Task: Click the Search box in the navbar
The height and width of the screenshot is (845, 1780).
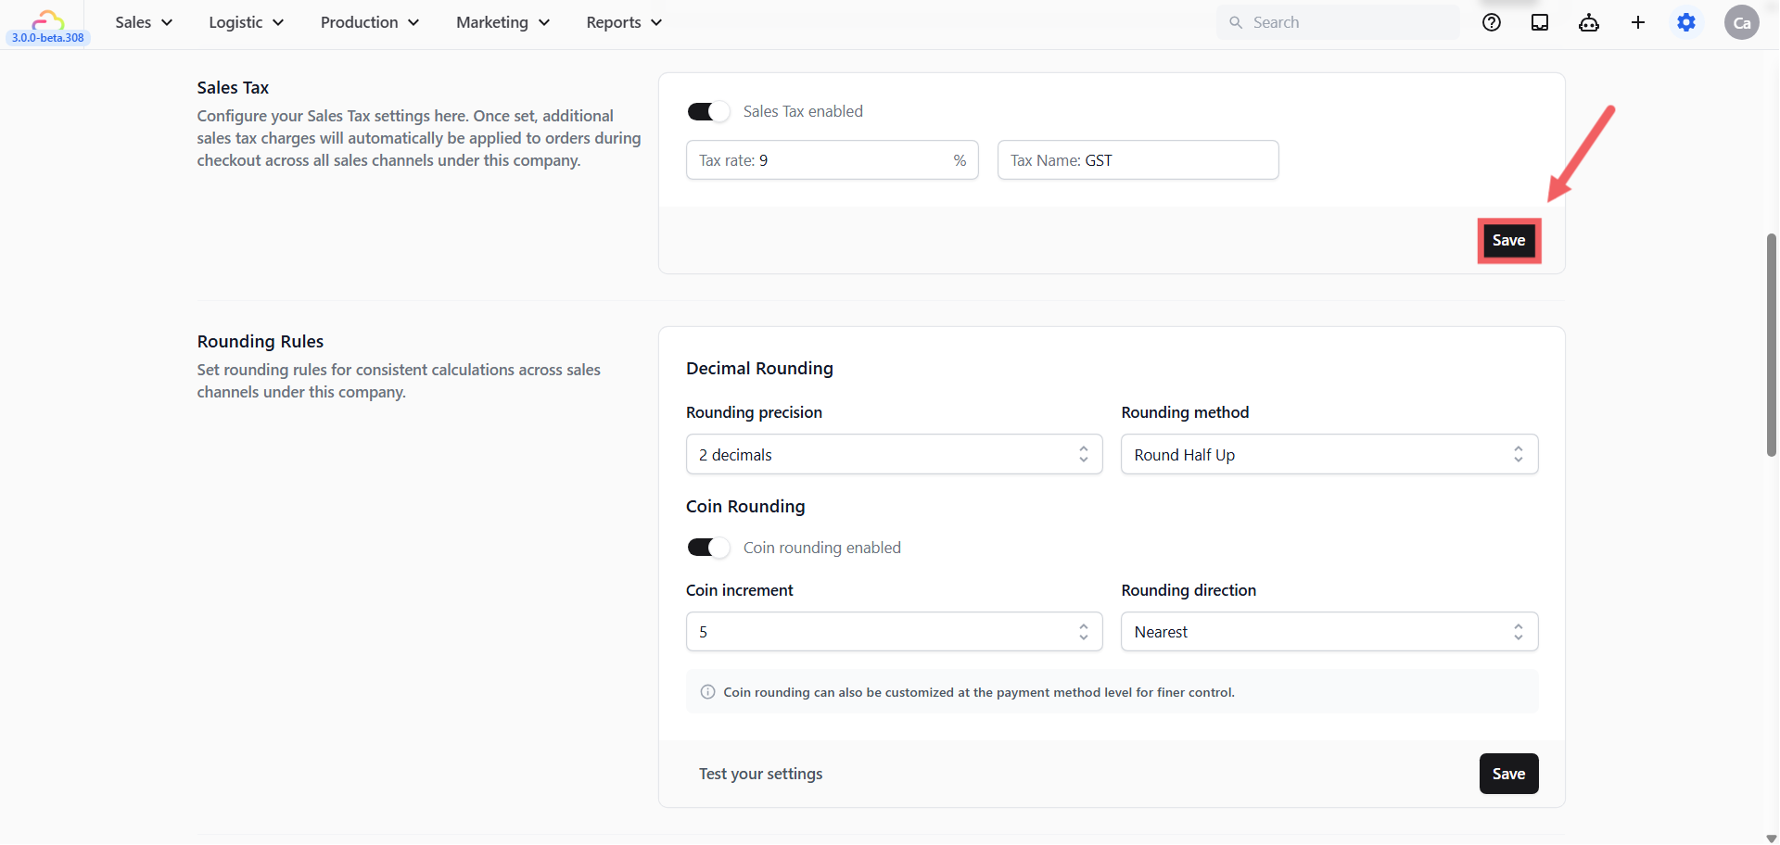Action: click(1337, 22)
